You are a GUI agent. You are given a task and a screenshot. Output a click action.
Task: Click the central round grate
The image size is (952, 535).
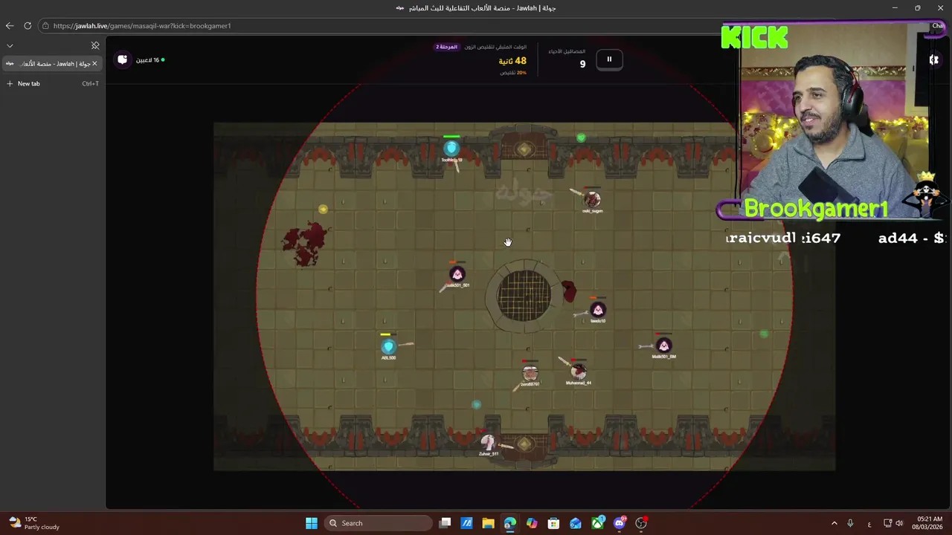(524, 296)
